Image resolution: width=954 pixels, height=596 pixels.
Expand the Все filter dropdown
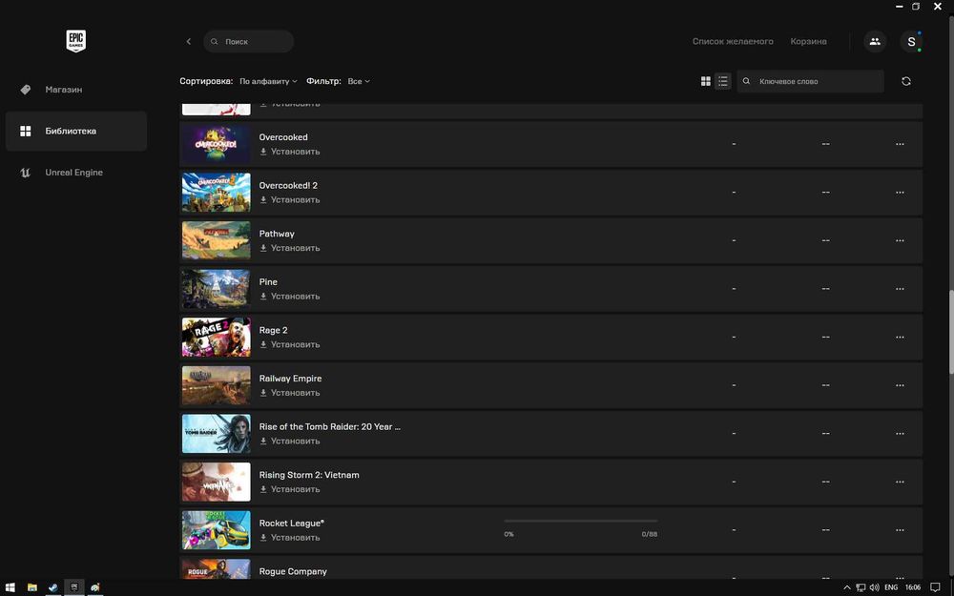pyautogui.click(x=359, y=81)
